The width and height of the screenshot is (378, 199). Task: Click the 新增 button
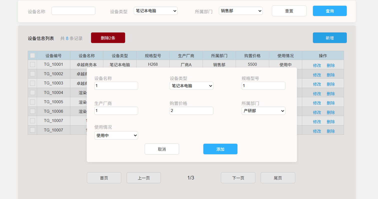pos(330,38)
